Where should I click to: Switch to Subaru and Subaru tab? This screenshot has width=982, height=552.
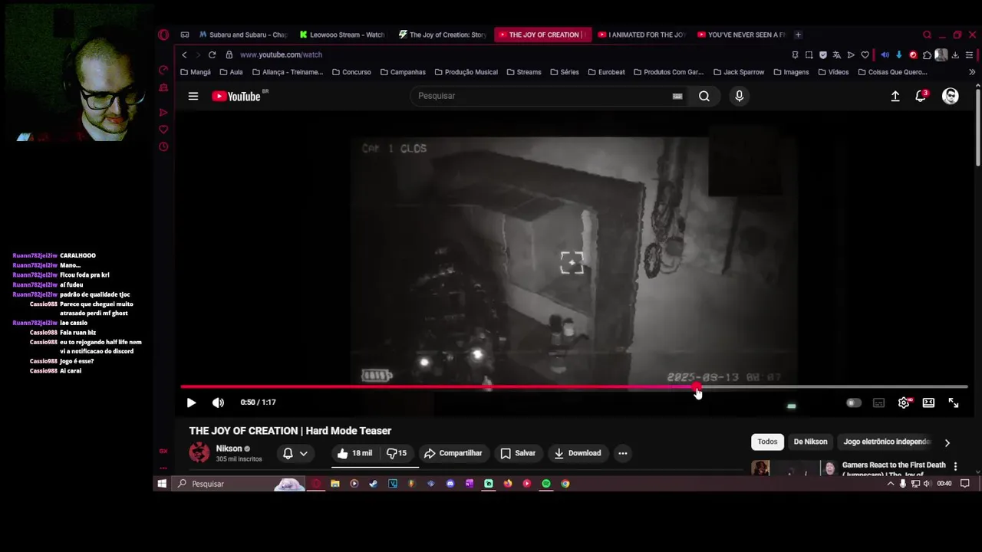(x=243, y=34)
